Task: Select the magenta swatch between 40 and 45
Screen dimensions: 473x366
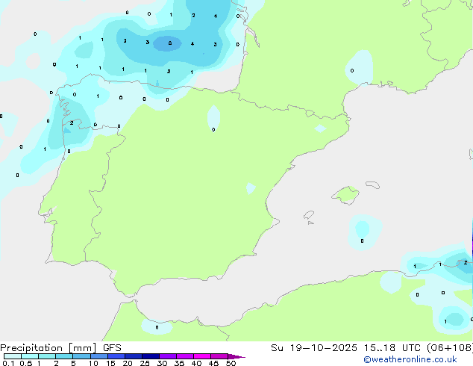Action: point(202,356)
